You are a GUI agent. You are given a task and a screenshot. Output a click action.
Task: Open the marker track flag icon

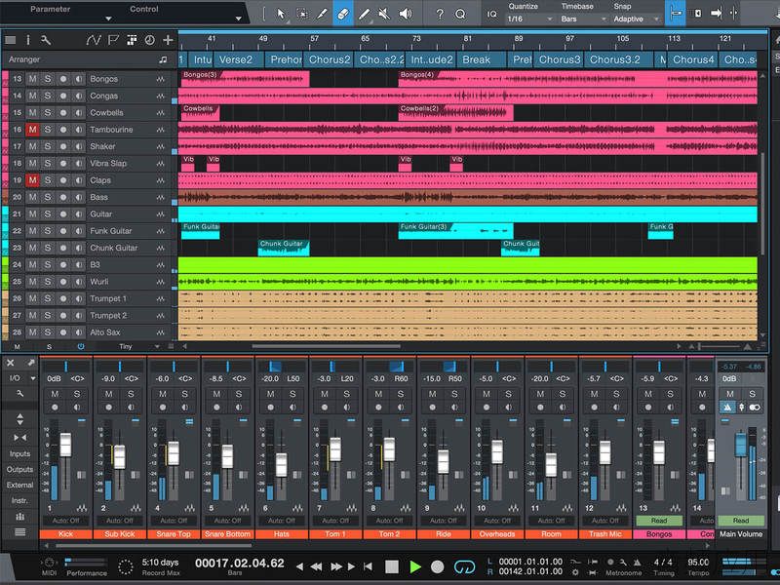click(113, 40)
